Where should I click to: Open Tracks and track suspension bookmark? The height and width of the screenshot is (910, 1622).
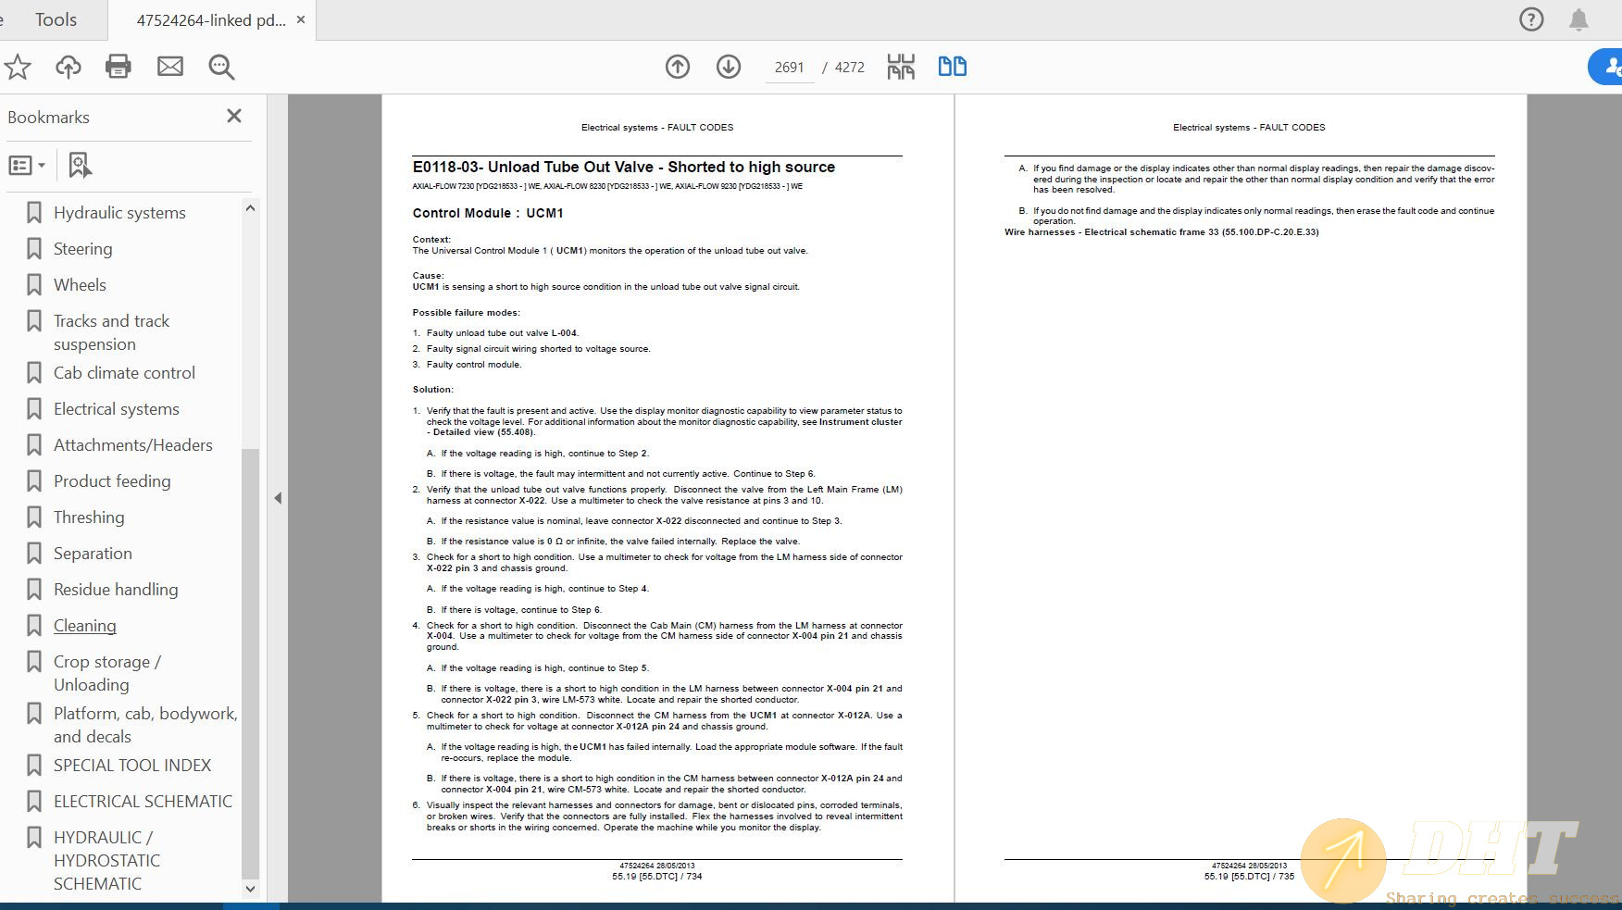tap(111, 332)
